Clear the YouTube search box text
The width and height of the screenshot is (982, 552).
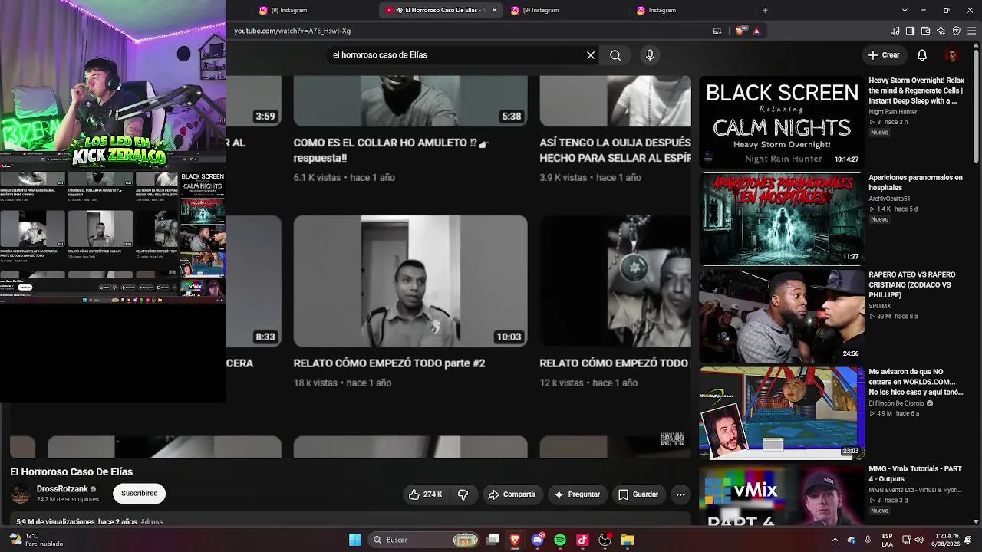591,55
